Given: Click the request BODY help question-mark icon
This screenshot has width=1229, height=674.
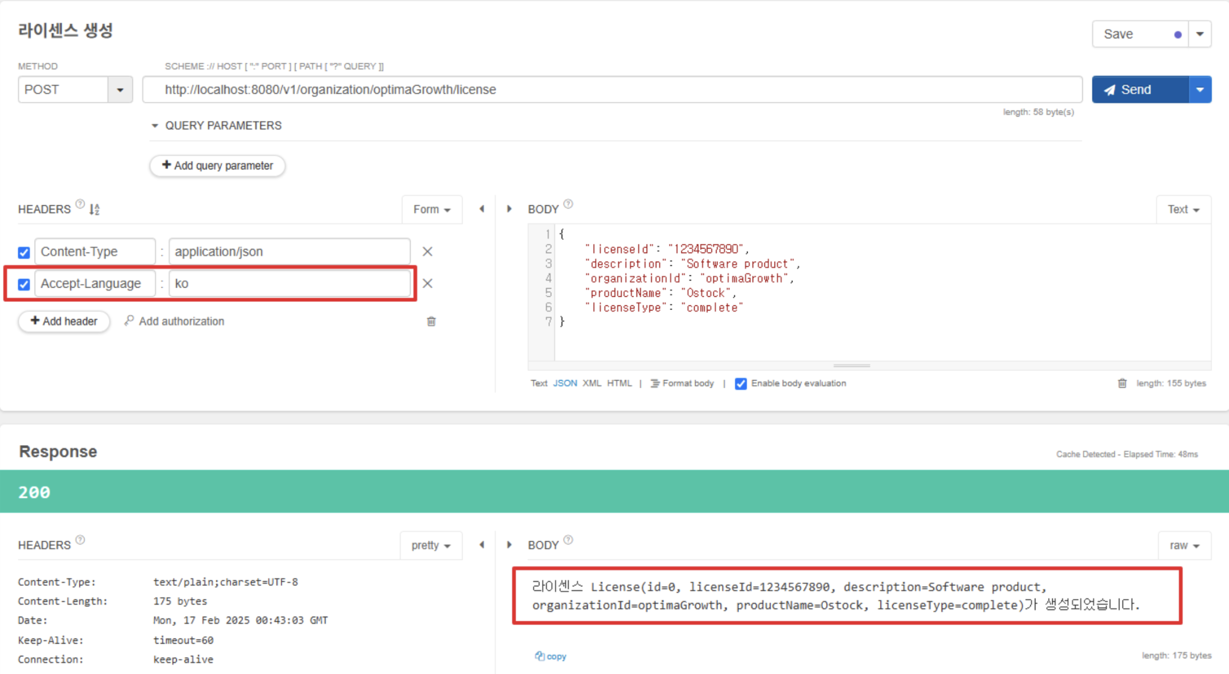Looking at the screenshot, I should tap(568, 204).
